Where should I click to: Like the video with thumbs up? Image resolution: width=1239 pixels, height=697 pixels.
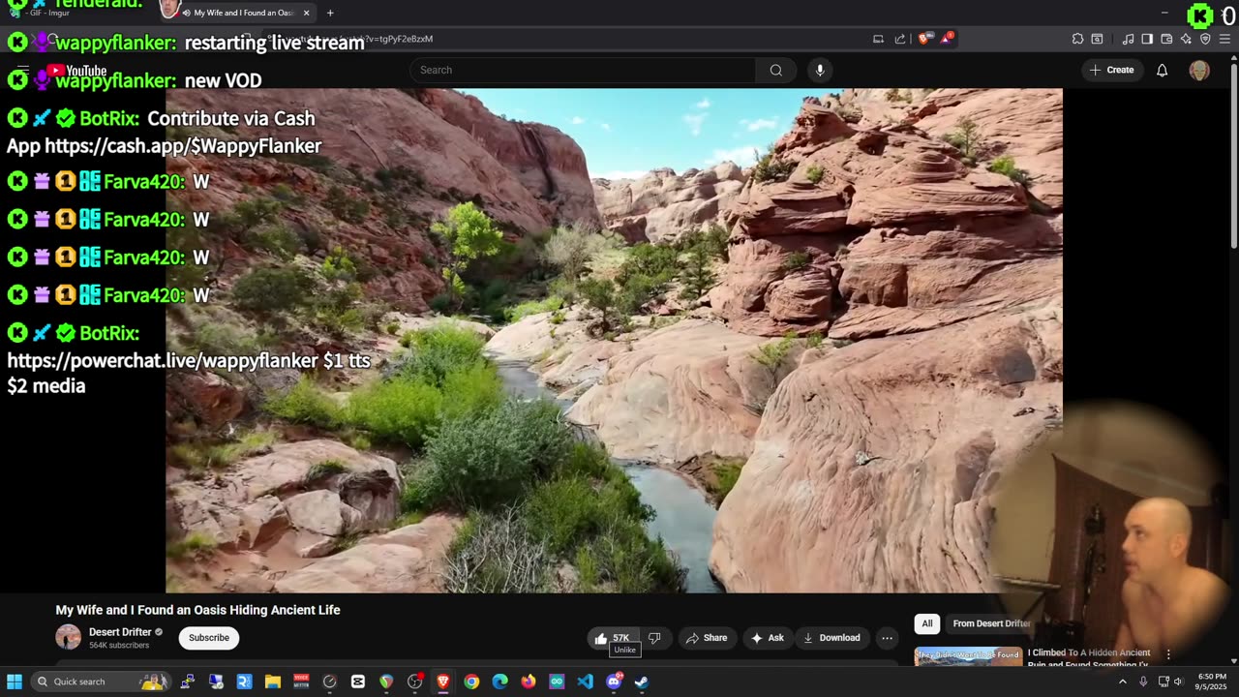coord(612,638)
